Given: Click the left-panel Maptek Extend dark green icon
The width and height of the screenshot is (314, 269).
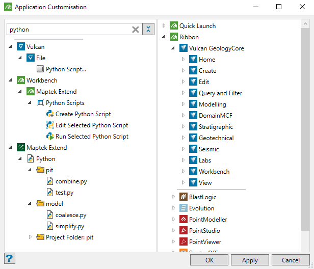Looking at the screenshot, I should pos(21,148).
